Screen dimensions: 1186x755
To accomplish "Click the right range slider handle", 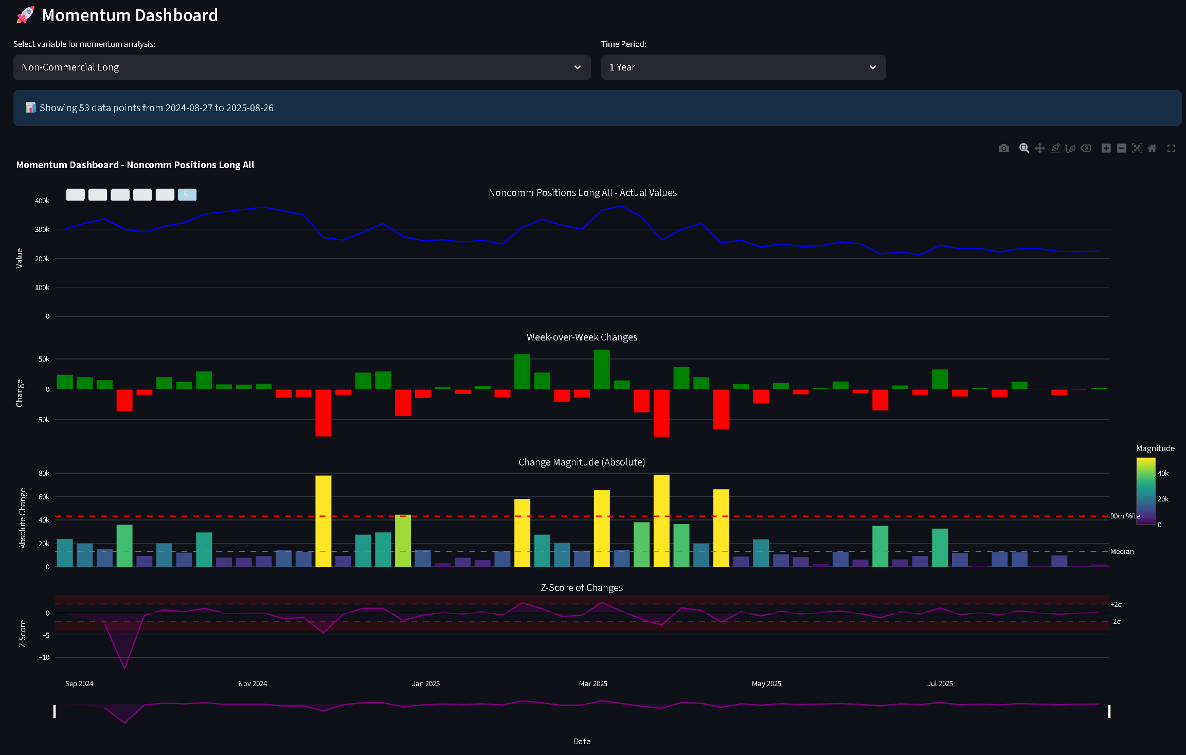I will pyautogui.click(x=1109, y=712).
